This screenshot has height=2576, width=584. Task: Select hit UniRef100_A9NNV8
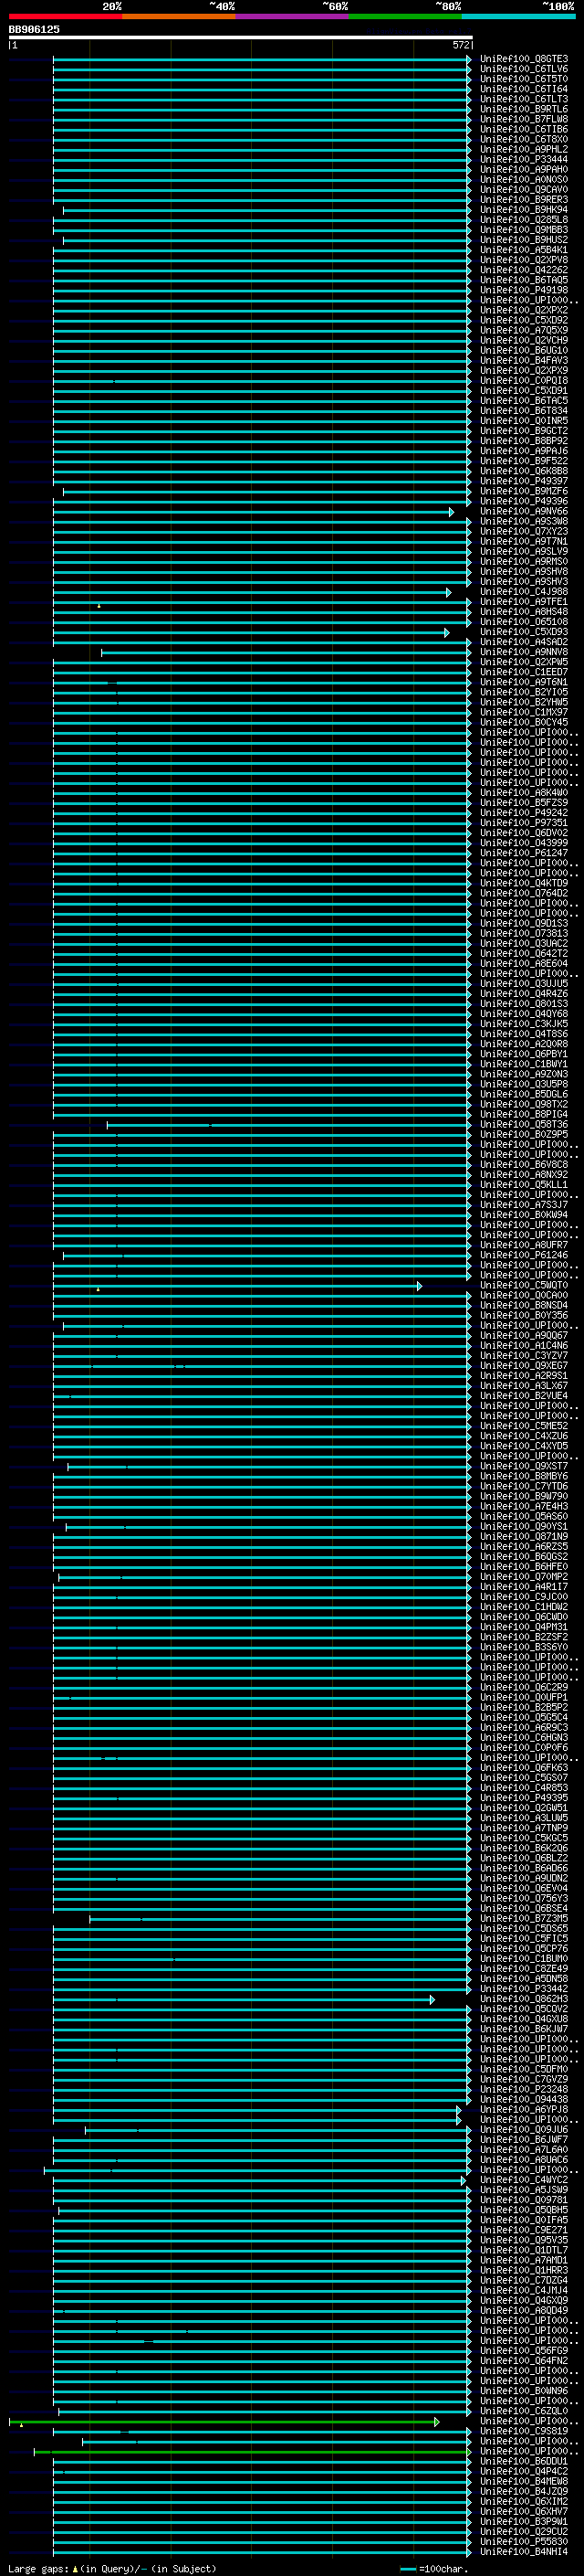[524, 652]
